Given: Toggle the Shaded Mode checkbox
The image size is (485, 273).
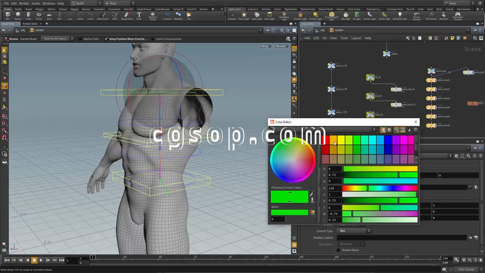Looking at the screenshot, I should 338,250.
